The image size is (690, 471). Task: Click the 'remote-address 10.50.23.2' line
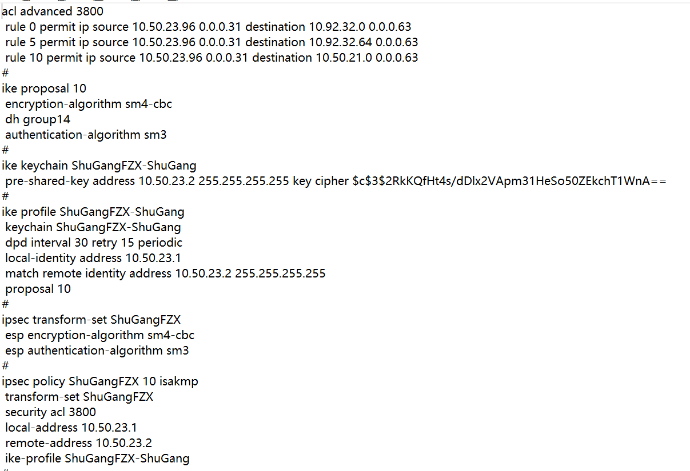78,443
